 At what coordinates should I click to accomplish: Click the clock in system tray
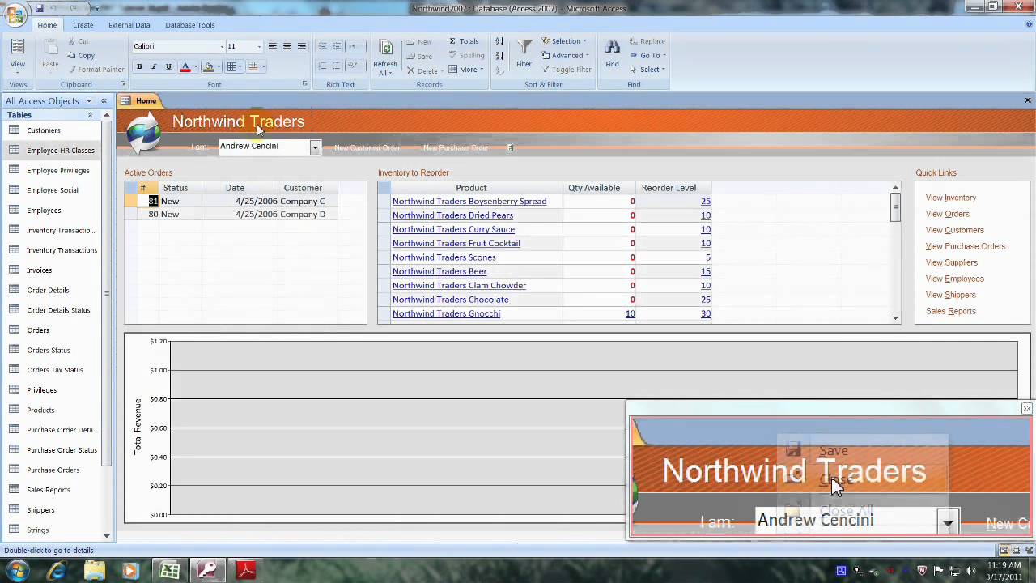tap(1004, 570)
